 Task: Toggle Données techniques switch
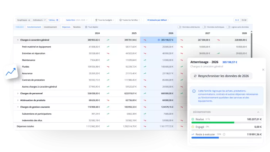[x=204, y=27]
